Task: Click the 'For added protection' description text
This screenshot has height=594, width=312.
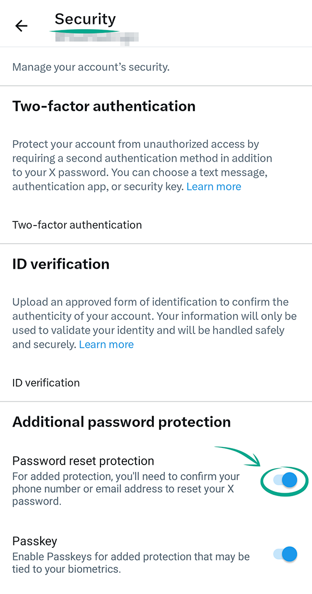Action: [126, 489]
